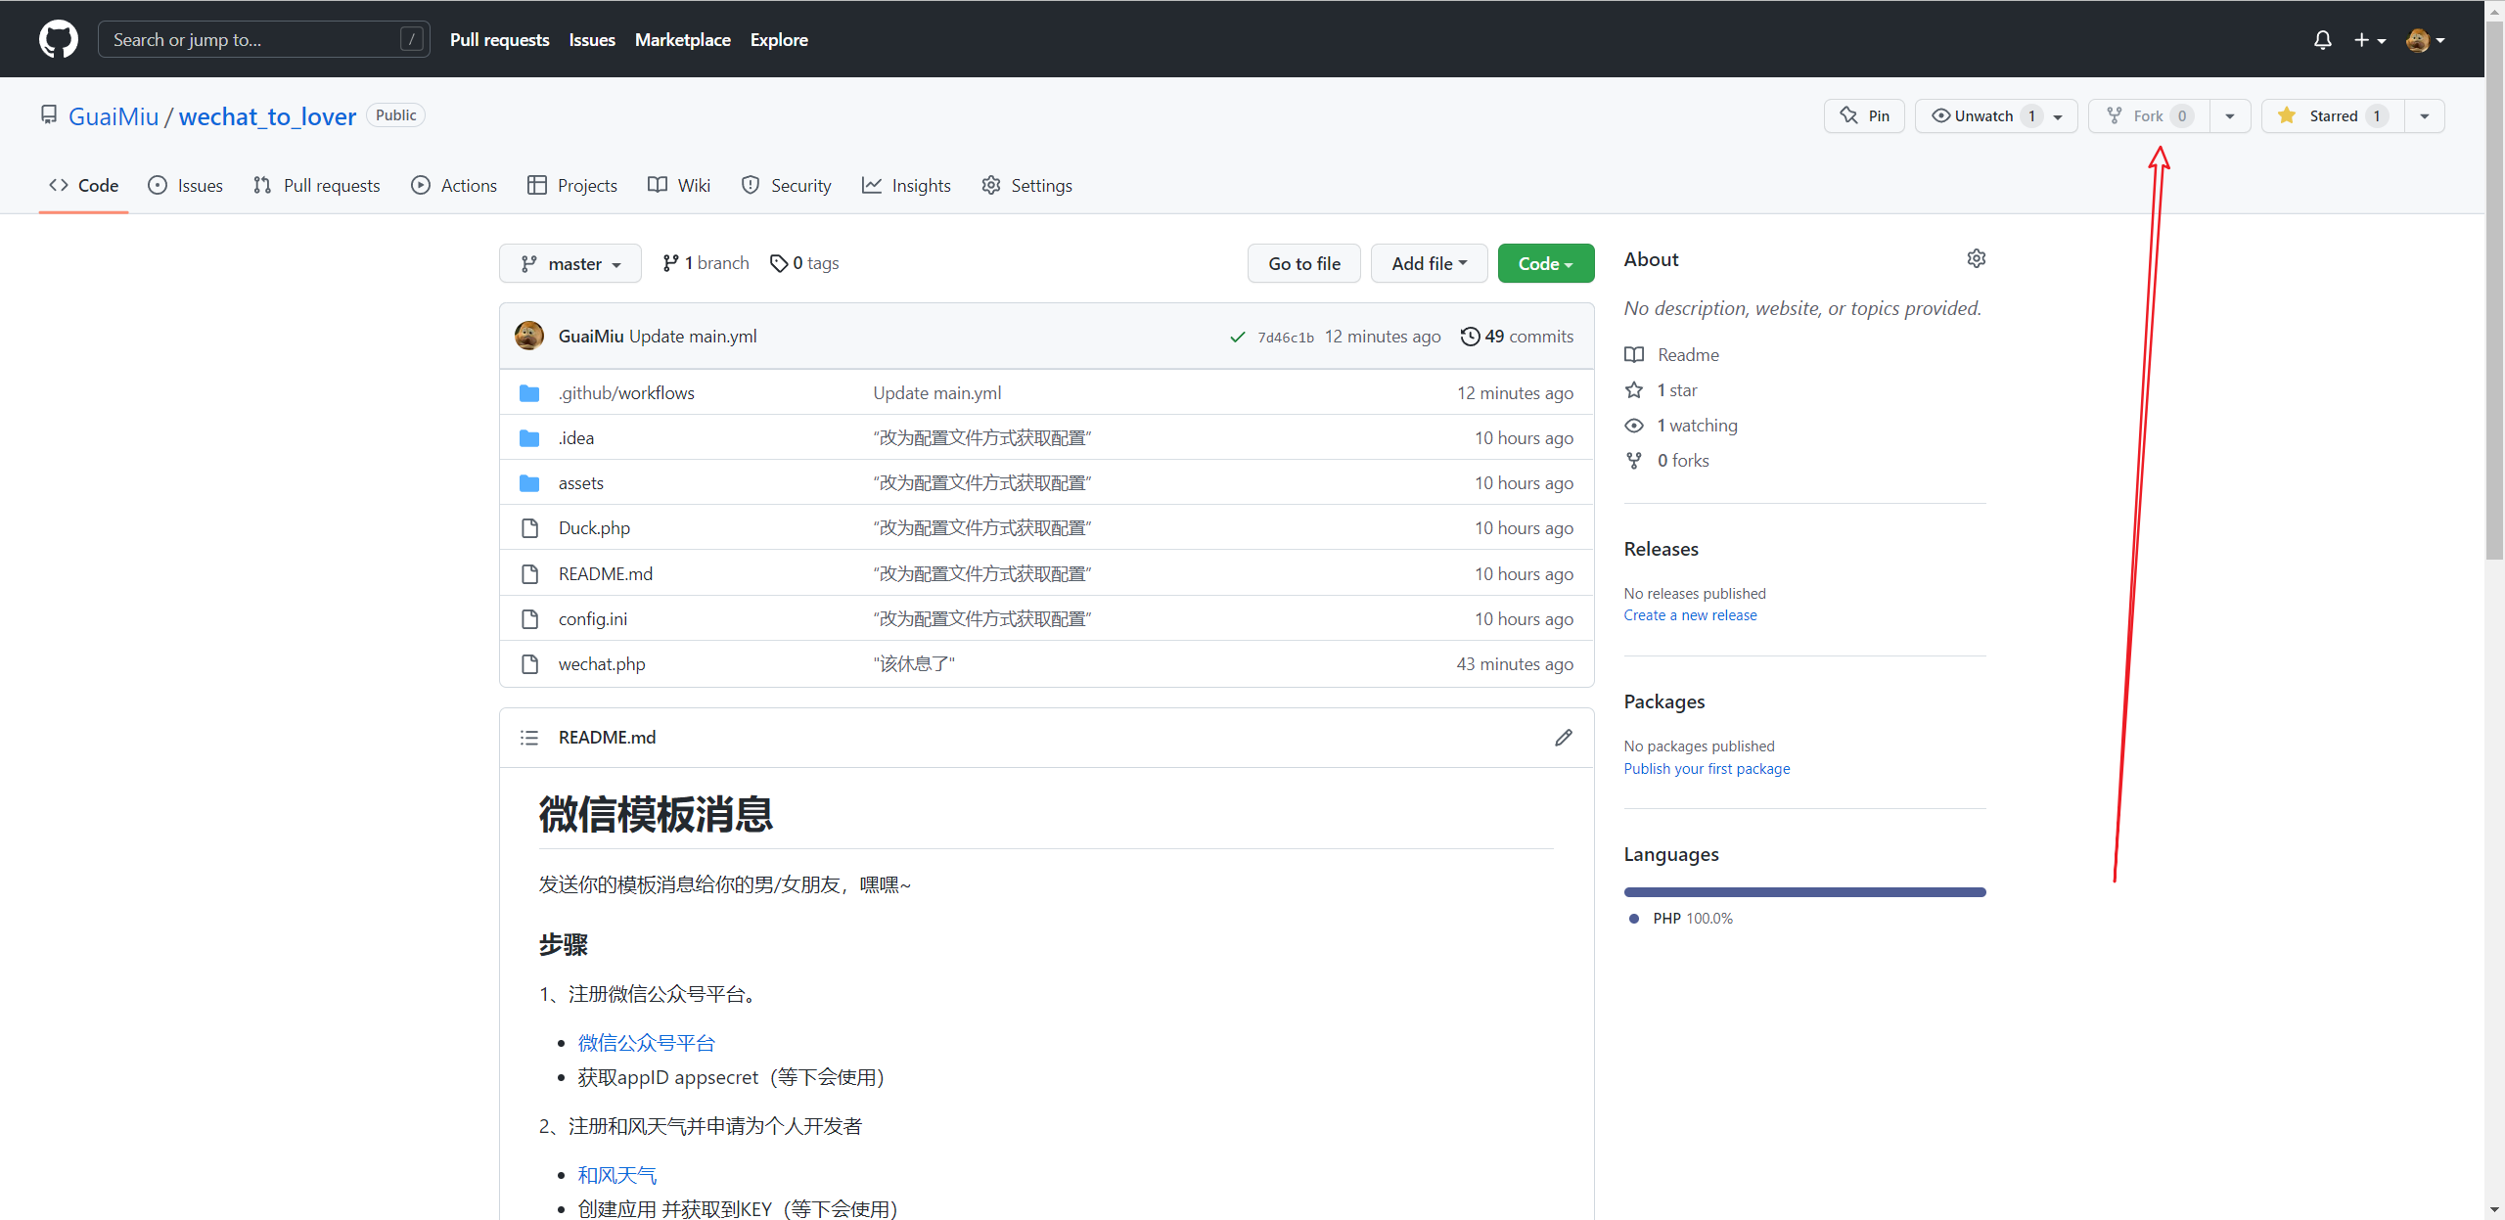Image resolution: width=2505 pixels, height=1220 pixels.
Task: Click the About section gear icon
Action: tap(1976, 258)
